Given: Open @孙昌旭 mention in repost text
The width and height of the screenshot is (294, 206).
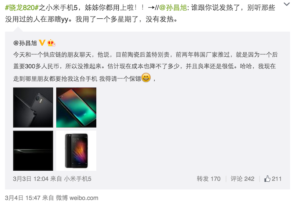Looking at the screenshot, I should (173, 8).
